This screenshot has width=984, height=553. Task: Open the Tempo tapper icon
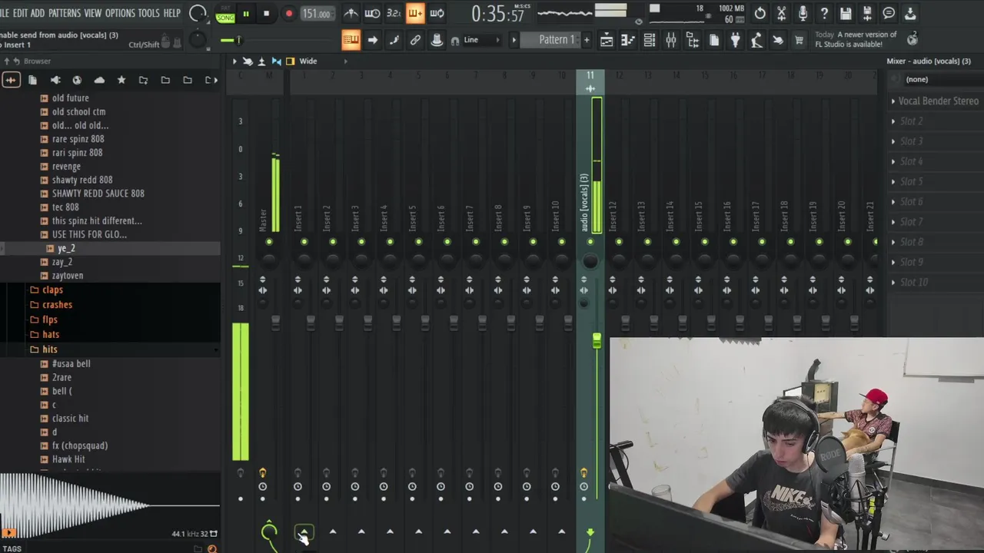757,40
